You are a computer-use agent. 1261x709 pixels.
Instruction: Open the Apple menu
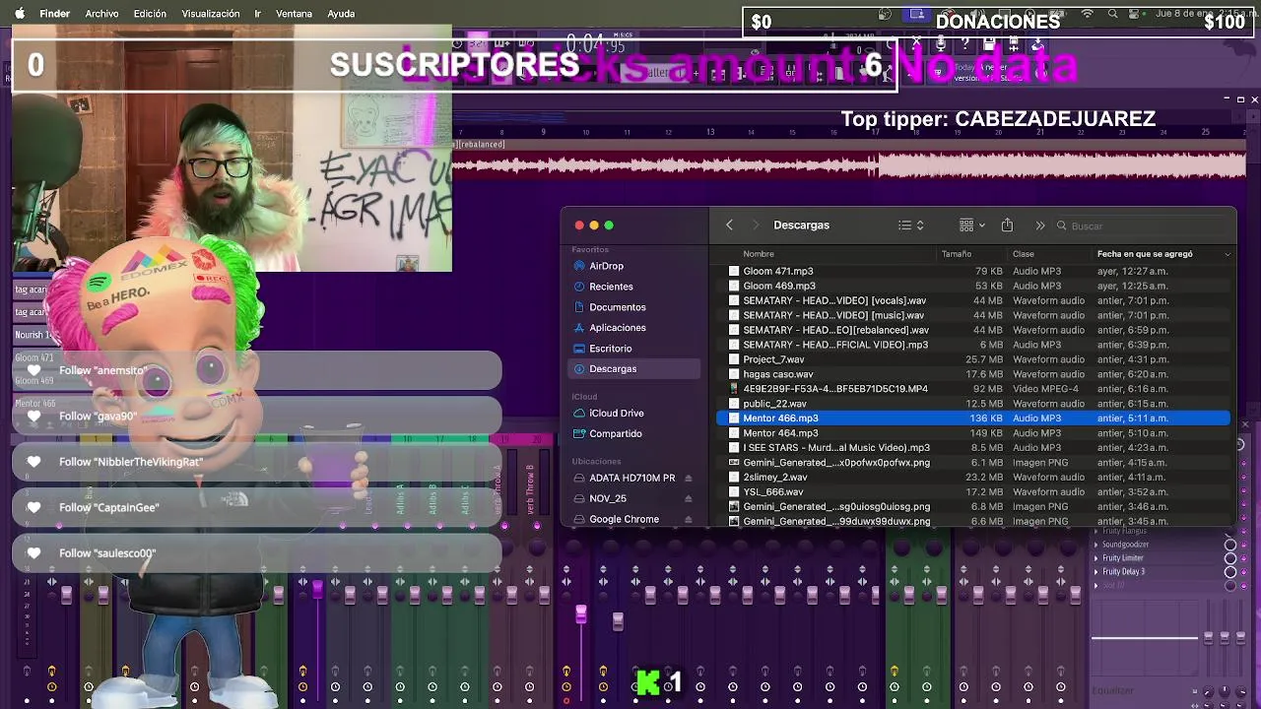pyautogui.click(x=20, y=14)
